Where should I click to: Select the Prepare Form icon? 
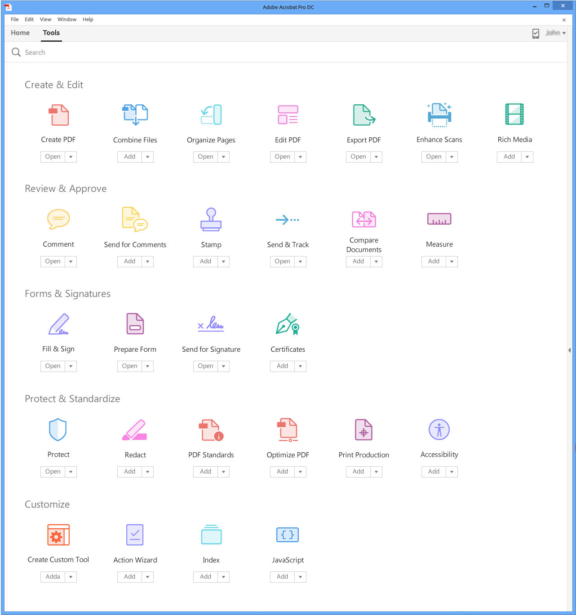click(x=135, y=324)
